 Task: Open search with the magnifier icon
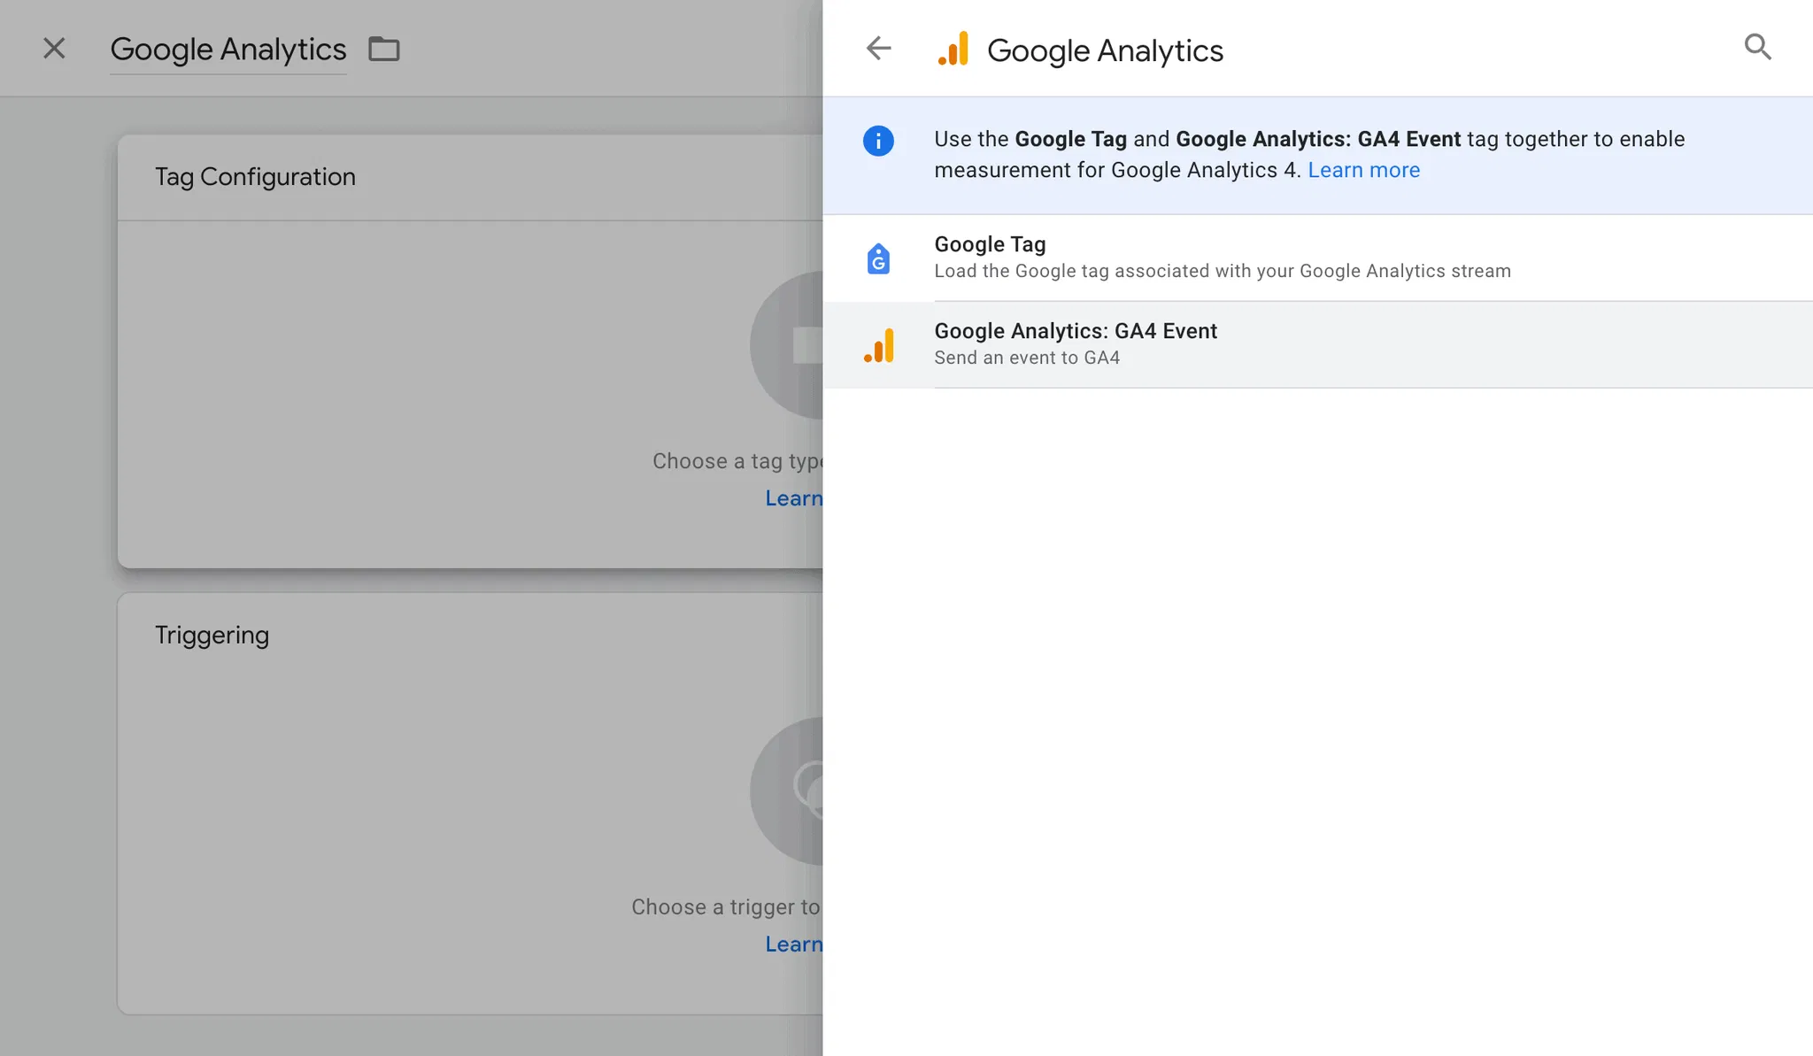(1757, 47)
